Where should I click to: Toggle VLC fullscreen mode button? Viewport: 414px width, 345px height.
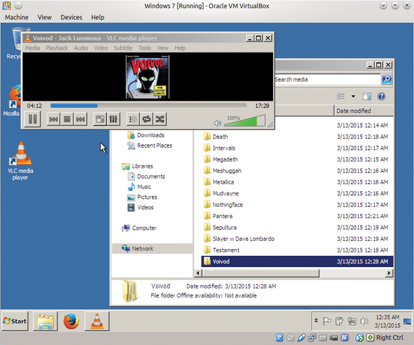100,119
